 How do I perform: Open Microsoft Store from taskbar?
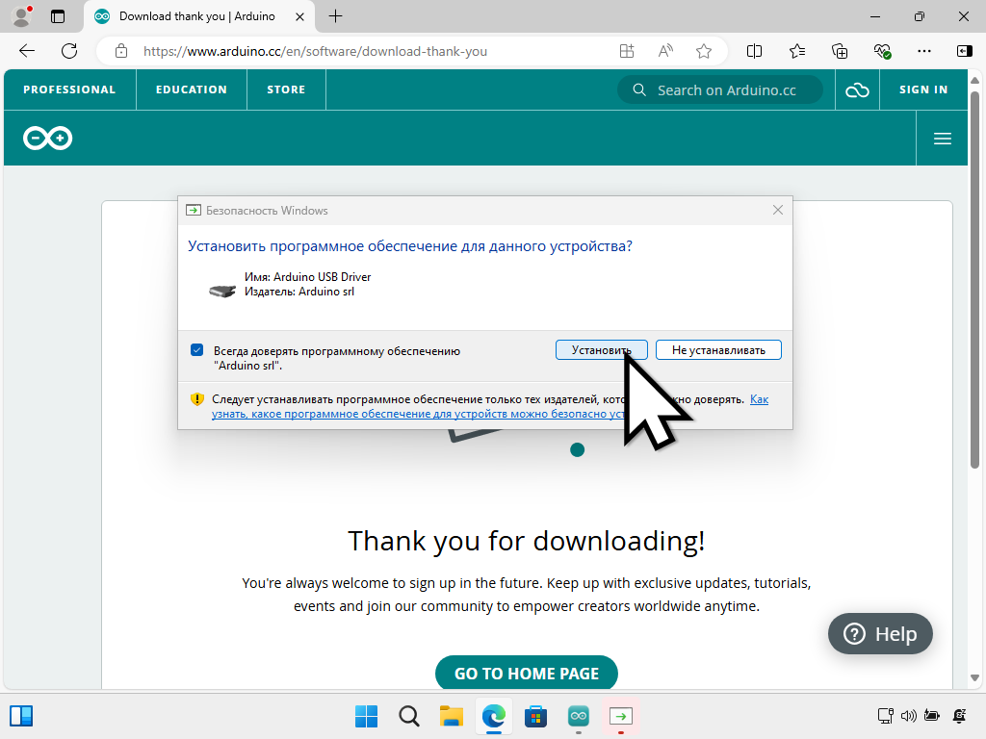click(535, 716)
